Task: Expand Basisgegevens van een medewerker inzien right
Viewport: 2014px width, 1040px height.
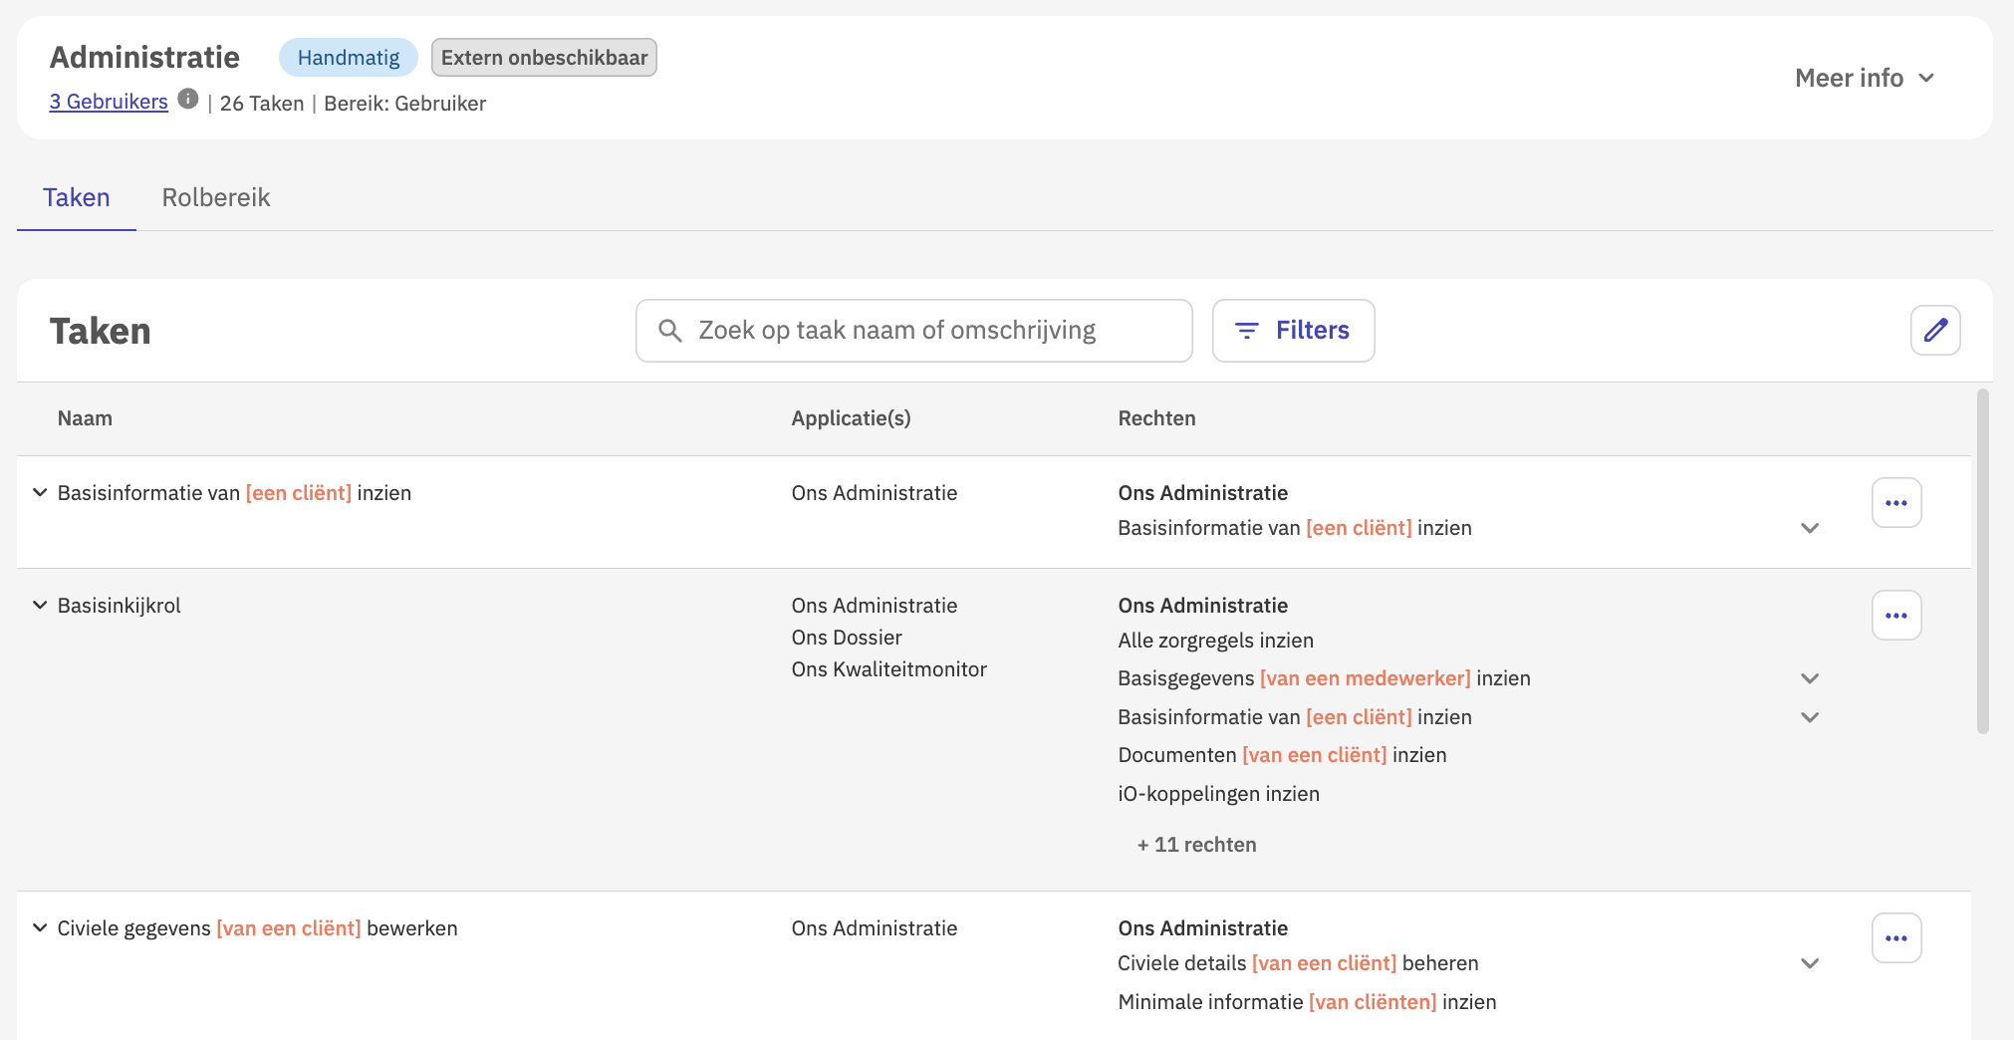Action: tap(1810, 678)
